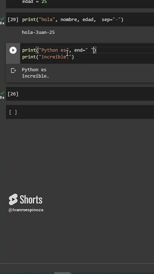Click the "hola" string in cell 29
This screenshot has width=154, height=274.
click(47, 19)
